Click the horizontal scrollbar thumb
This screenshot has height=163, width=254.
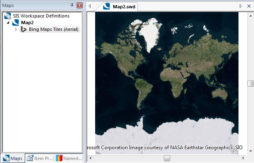click(167, 158)
